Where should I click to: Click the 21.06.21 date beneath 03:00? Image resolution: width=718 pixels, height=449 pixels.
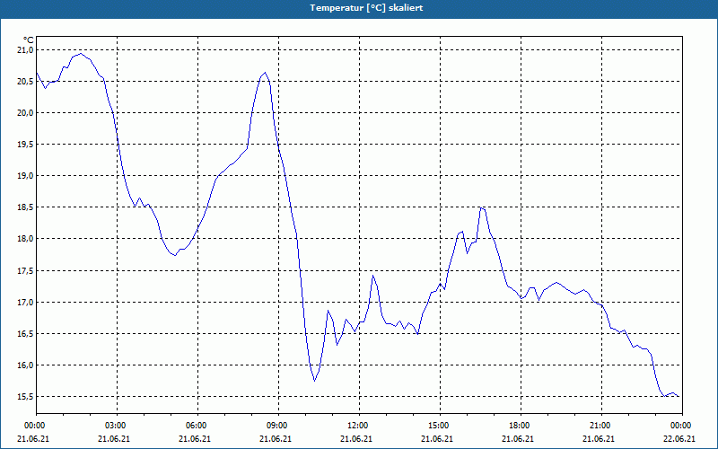114,439
